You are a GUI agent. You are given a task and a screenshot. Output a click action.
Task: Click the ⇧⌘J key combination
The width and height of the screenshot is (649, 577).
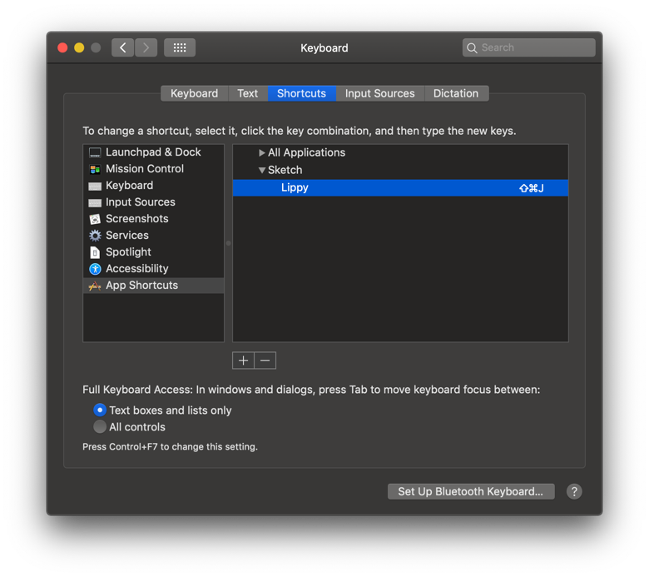(x=532, y=188)
